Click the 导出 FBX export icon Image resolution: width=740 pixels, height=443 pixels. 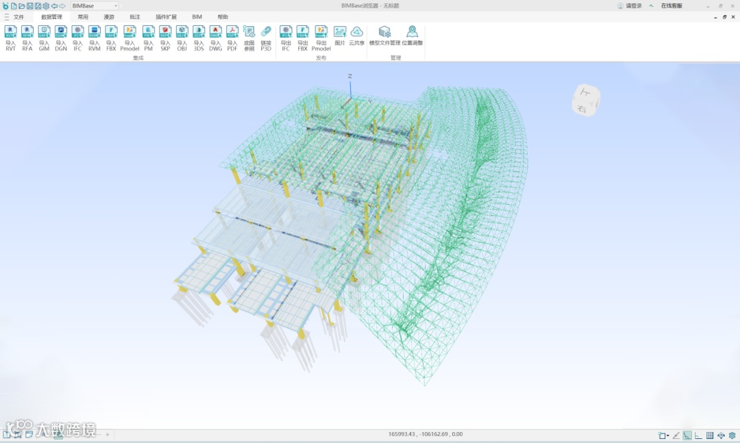(x=303, y=38)
